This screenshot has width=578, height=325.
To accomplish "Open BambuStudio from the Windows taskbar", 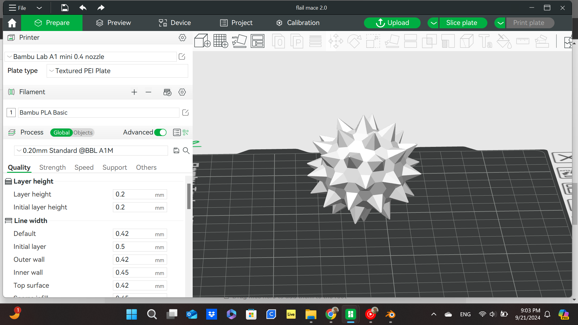I will click(x=350, y=314).
